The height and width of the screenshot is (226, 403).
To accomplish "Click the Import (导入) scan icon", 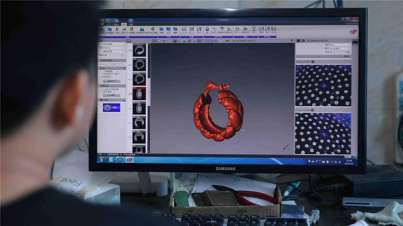I will click(x=199, y=29).
